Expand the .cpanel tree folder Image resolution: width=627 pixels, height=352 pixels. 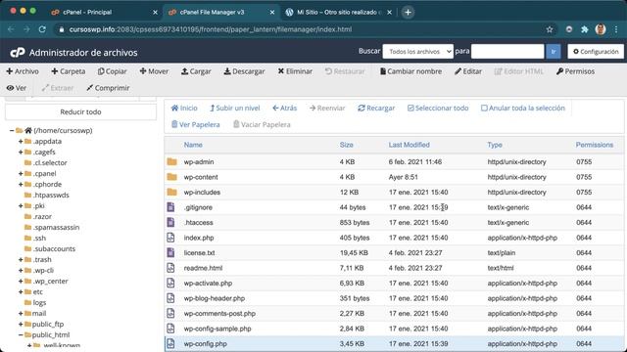(x=21, y=174)
